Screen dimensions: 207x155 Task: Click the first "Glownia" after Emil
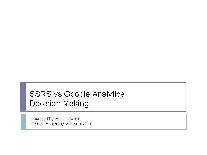pyautogui.click(x=71, y=119)
